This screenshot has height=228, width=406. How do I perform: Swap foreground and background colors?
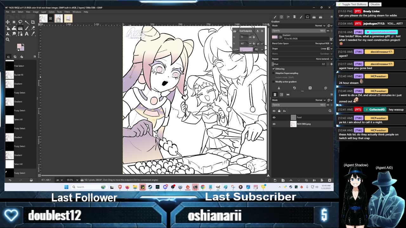pyautogui.click(x=23, y=45)
